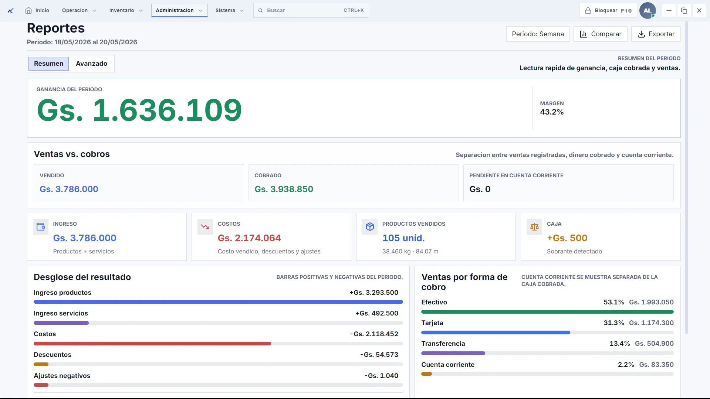Click the Efectivo green progress bar

[547, 312]
